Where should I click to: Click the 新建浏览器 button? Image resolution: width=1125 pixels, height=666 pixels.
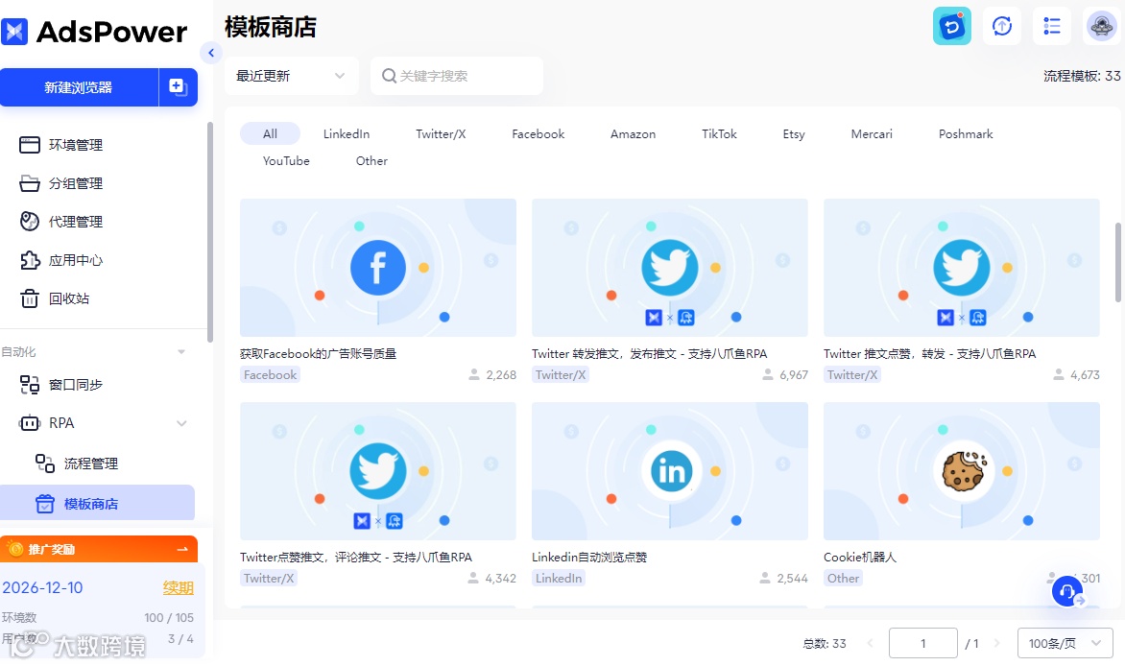[78, 86]
